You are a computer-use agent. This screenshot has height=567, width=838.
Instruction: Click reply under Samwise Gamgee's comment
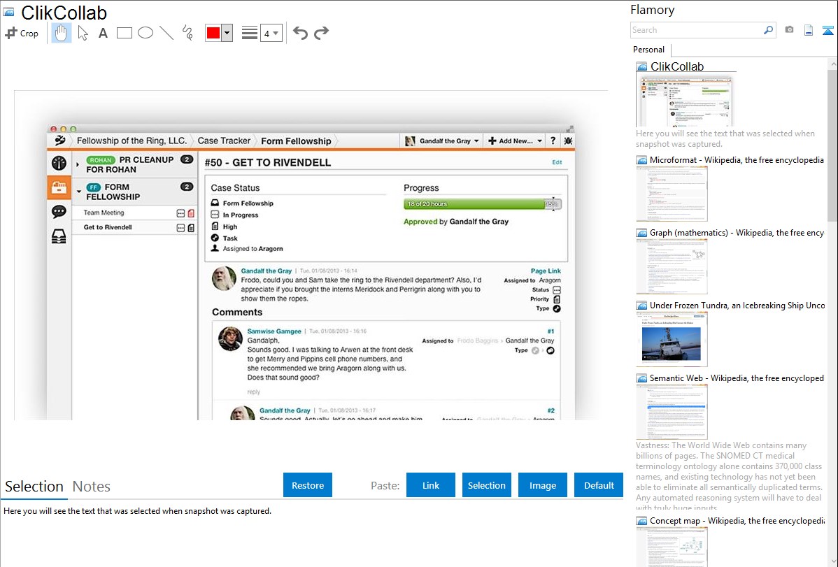[254, 392]
